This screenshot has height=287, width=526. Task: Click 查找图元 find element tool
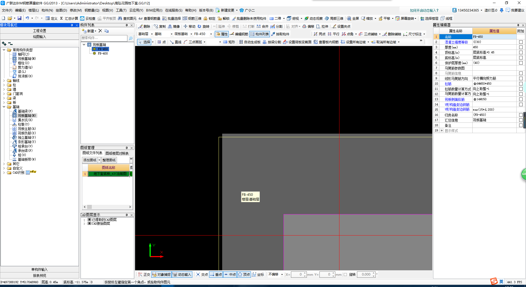pyautogui.click(x=127, y=18)
